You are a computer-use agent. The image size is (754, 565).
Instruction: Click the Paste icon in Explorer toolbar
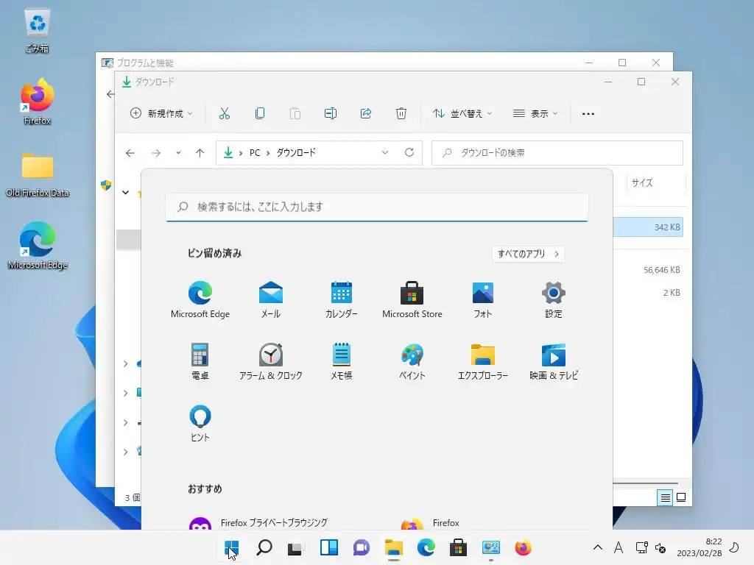pyautogui.click(x=295, y=113)
